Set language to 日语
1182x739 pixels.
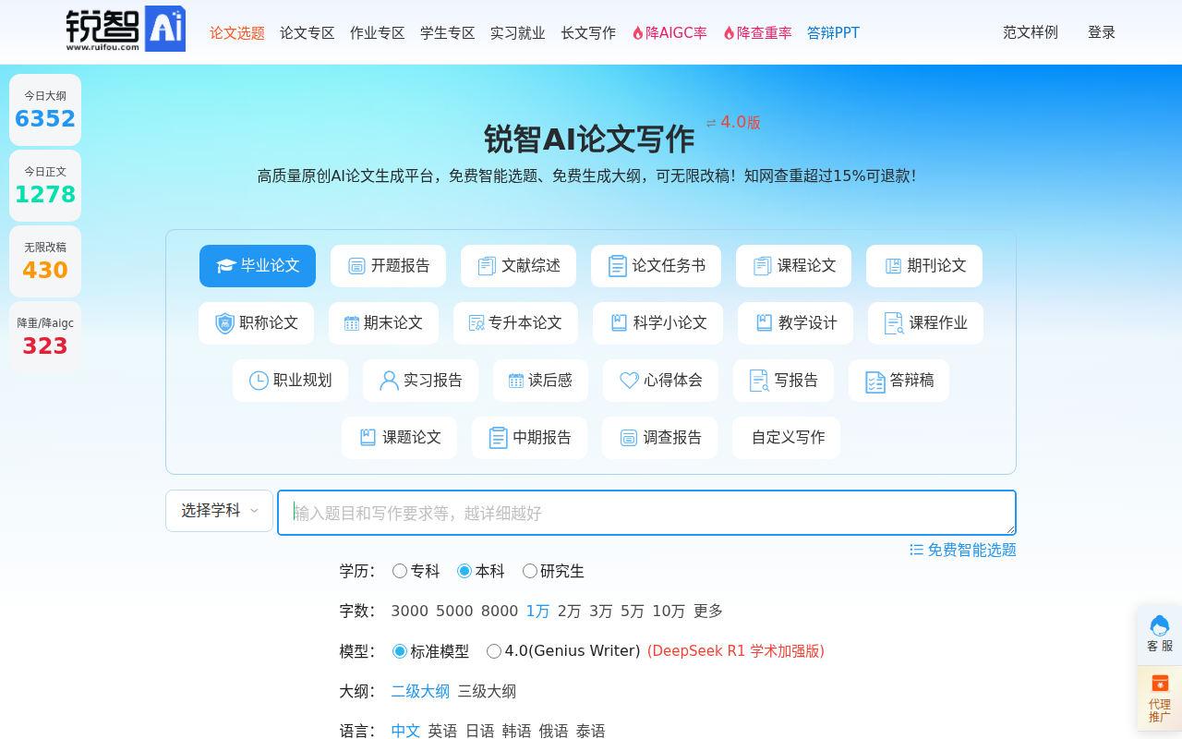coord(479,732)
